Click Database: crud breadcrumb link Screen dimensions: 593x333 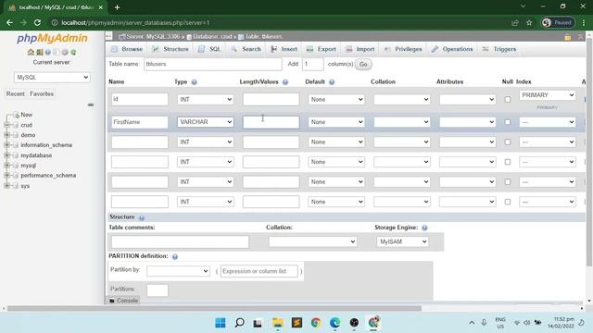212,37
